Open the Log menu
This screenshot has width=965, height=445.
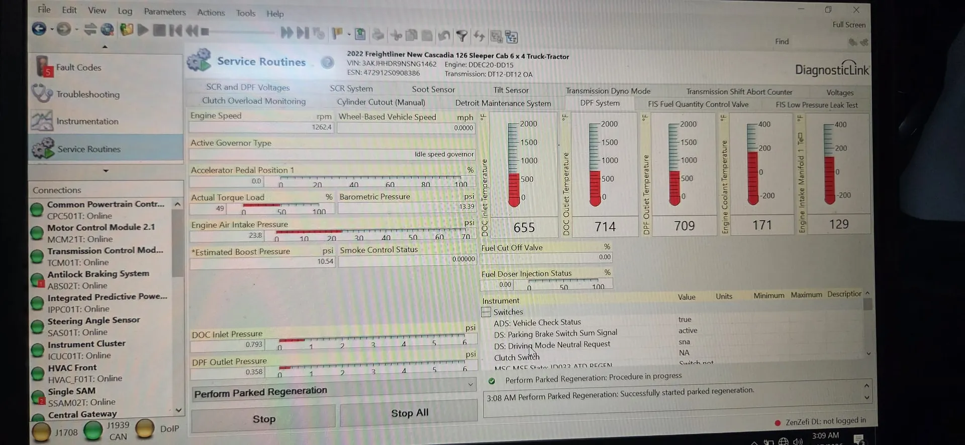(x=125, y=11)
